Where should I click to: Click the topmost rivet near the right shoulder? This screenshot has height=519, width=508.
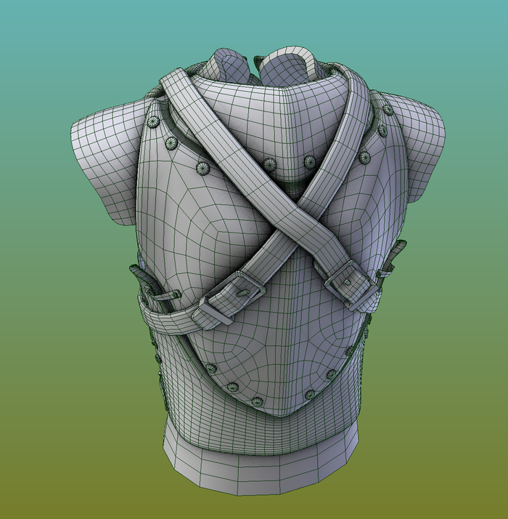click(388, 110)
